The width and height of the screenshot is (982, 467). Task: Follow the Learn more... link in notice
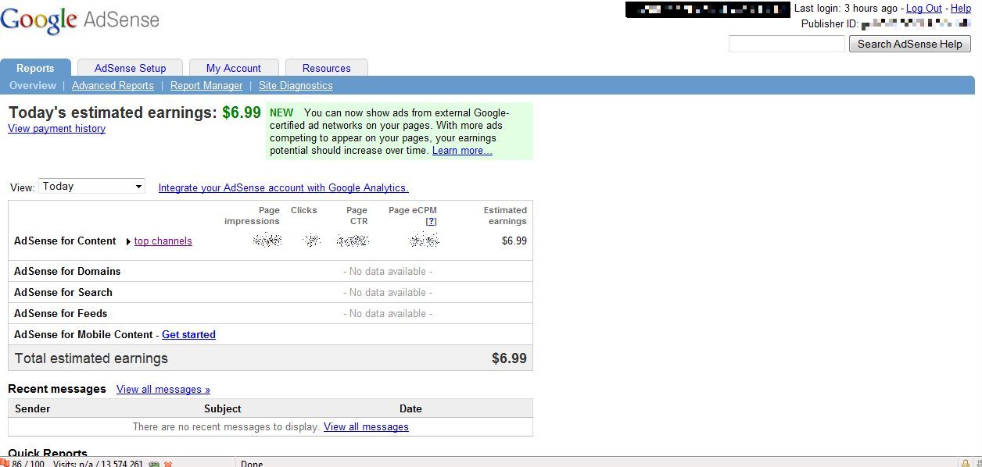click(462, 150)
